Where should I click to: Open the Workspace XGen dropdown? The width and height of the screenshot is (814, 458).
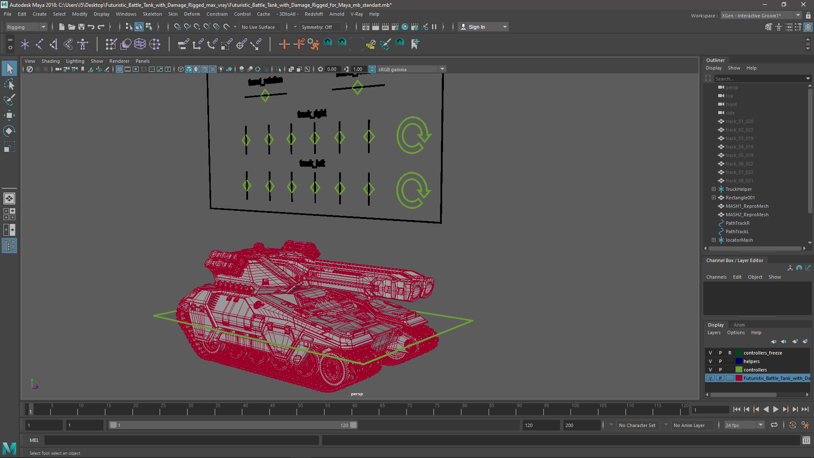pyautogui.click(x=761, y=16)
